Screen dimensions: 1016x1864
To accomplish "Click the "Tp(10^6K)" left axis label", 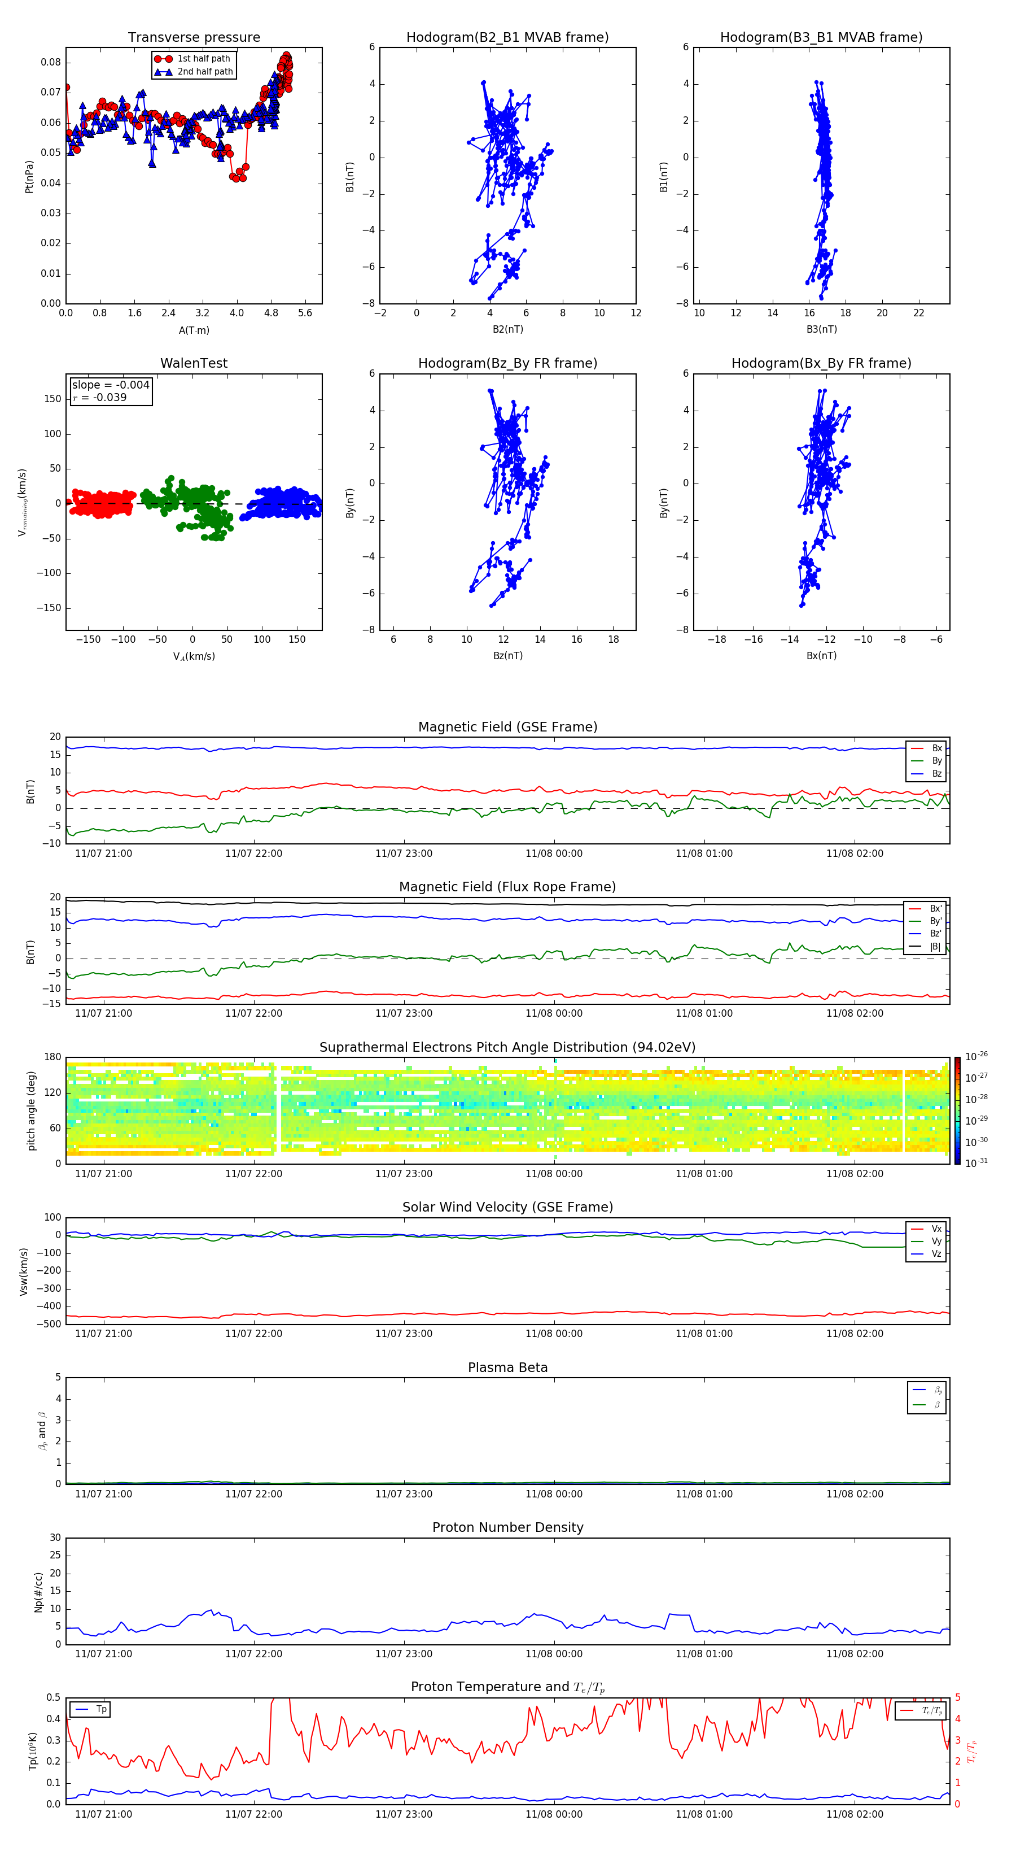I will click(x=33, y=1751).
